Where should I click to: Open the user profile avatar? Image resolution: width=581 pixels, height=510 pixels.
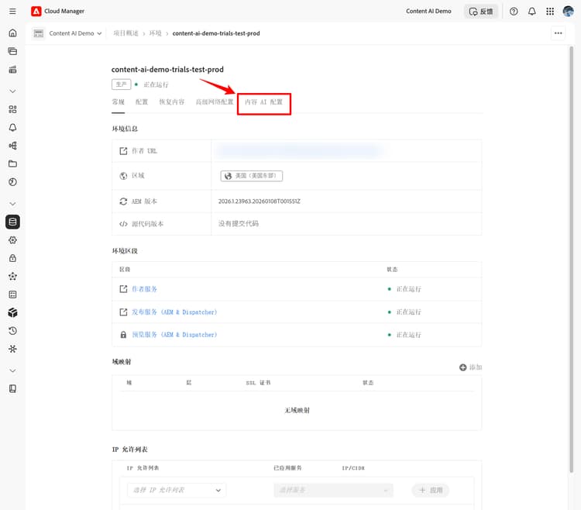[568, 12]
